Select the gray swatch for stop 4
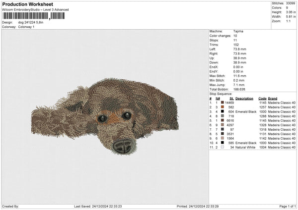The image size is (298, 210). pos(223,116)
